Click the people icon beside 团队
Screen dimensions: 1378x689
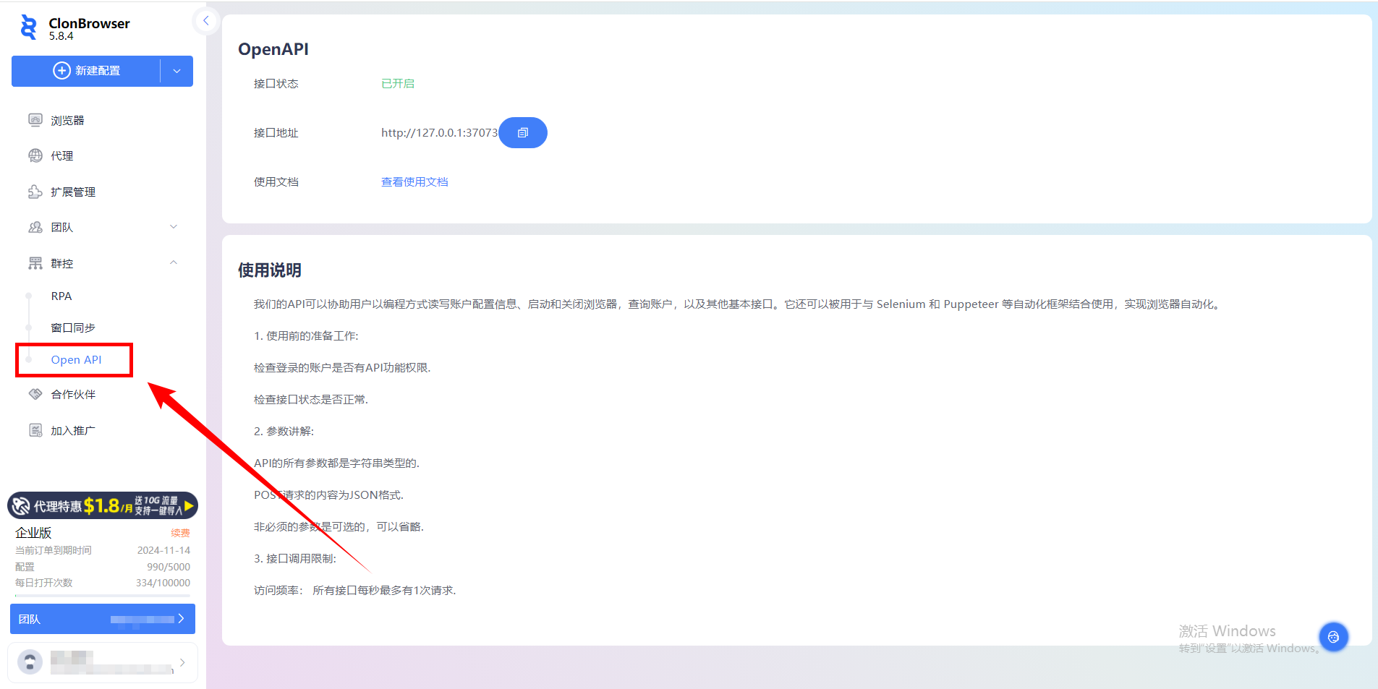click(x=35, y=227)
